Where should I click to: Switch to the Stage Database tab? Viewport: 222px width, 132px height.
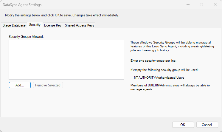coord(14,25)
